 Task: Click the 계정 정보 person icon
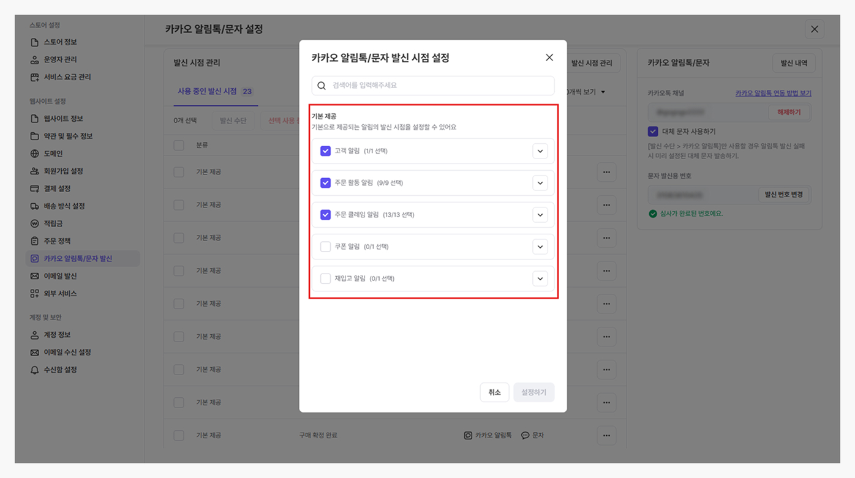(x=35, y=335)
